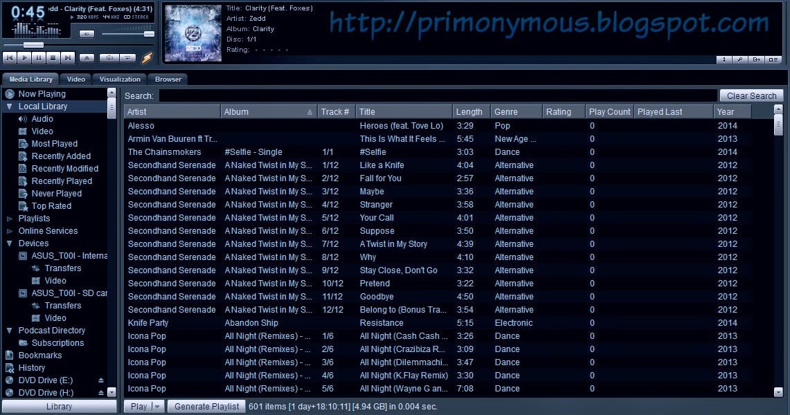
Task: Open the Recently Played view
Action: (62, 181)
